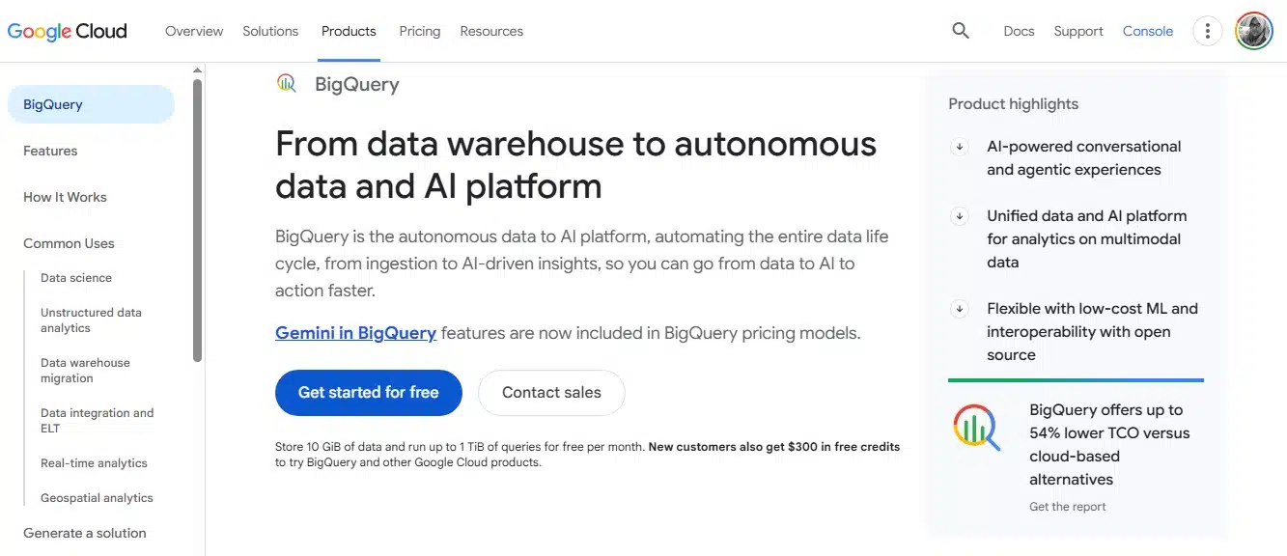Open the search magnifier icon
The width and height of the screenshot is (1287, 556).
[x=961, y=31]
